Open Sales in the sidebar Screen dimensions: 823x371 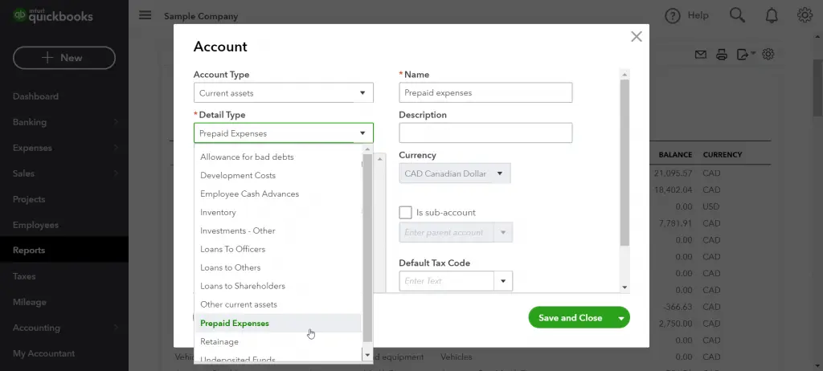click(23, 173)
